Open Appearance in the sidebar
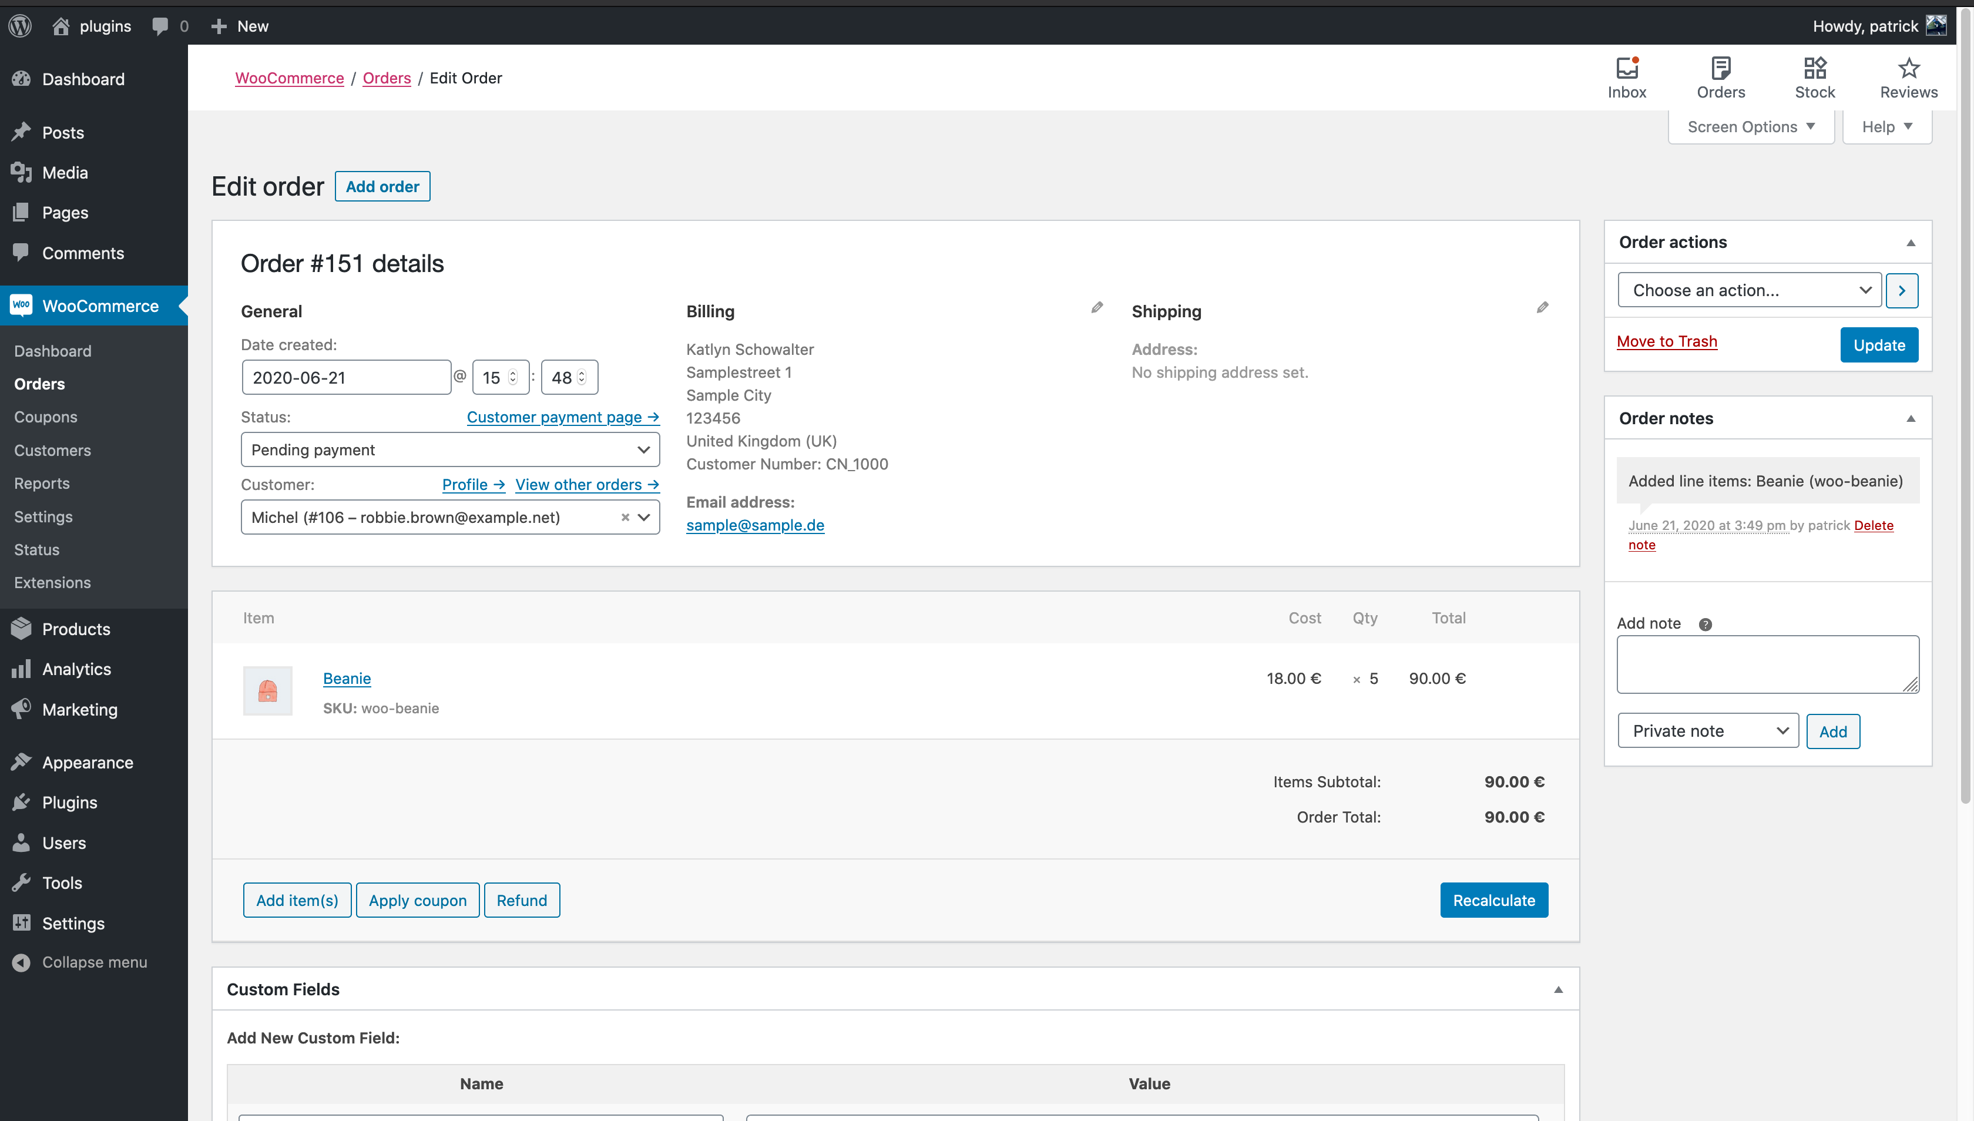1974x1121 pixels. tap(88, 762)
